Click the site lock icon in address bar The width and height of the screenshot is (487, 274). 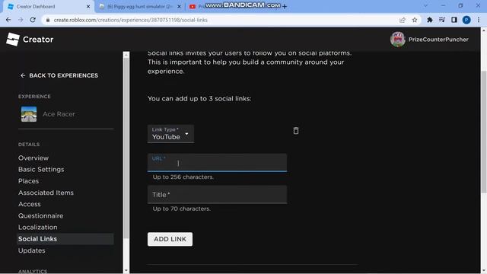pos(48,20)
